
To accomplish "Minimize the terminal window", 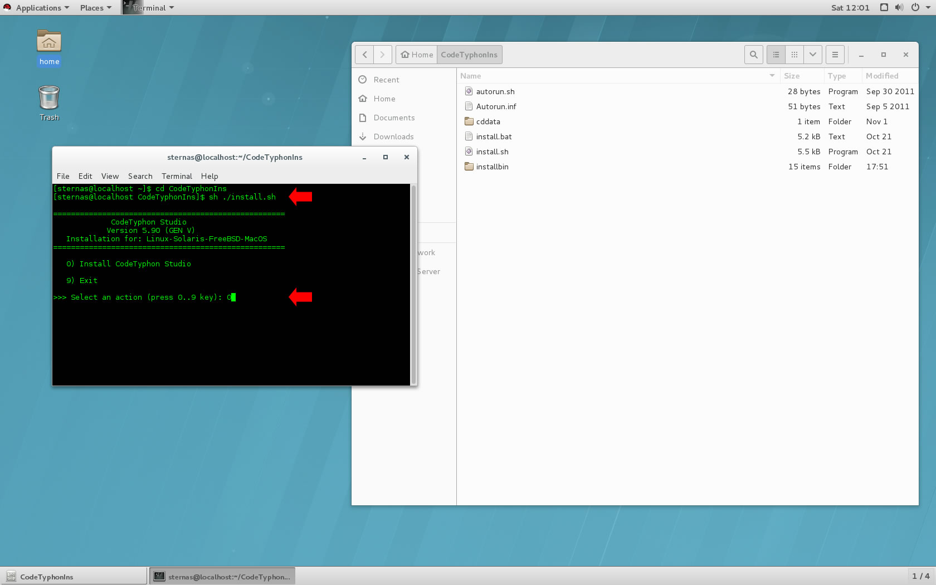I will point(364,158).
